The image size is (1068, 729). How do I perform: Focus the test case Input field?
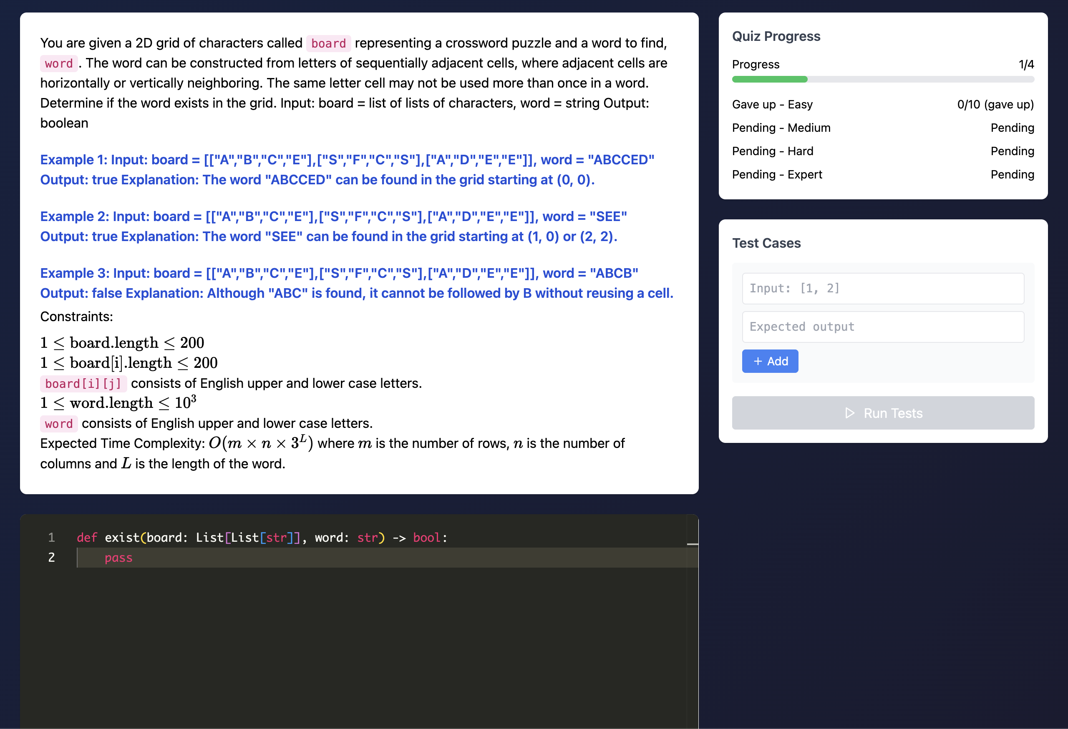pyautogui.click(x=882, y=289)
